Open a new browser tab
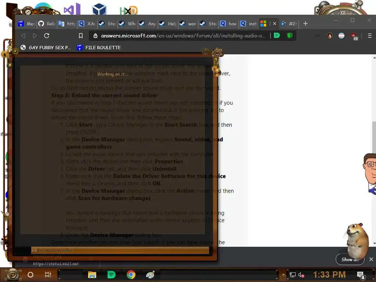This screenshot has height=282, width=376. point(305,23)
